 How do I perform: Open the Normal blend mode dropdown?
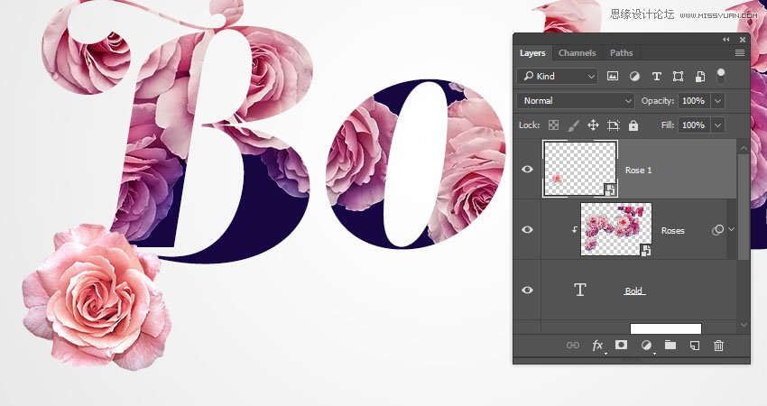576,101
